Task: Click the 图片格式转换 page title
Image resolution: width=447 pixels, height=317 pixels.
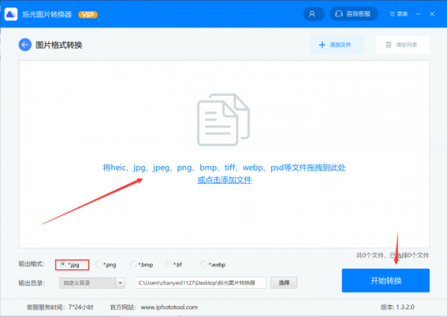Action: (x=59, y=45)
